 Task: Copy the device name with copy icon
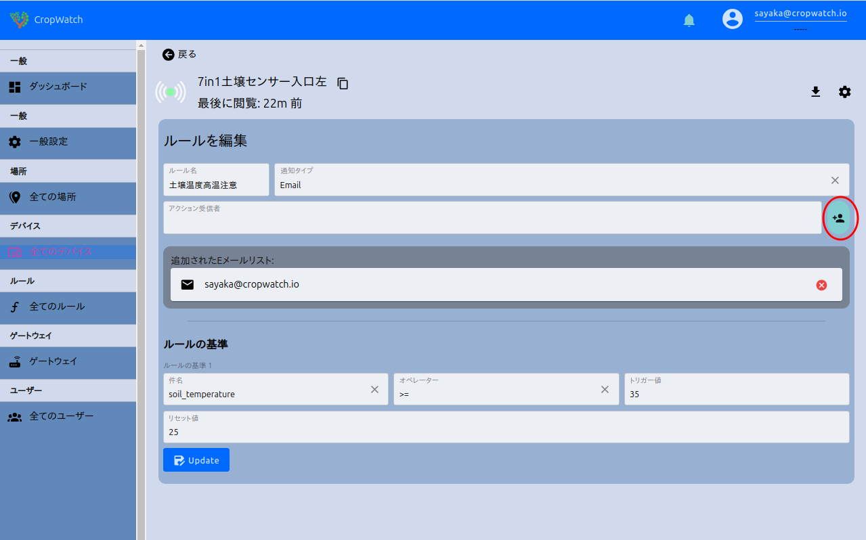(343, 83)
